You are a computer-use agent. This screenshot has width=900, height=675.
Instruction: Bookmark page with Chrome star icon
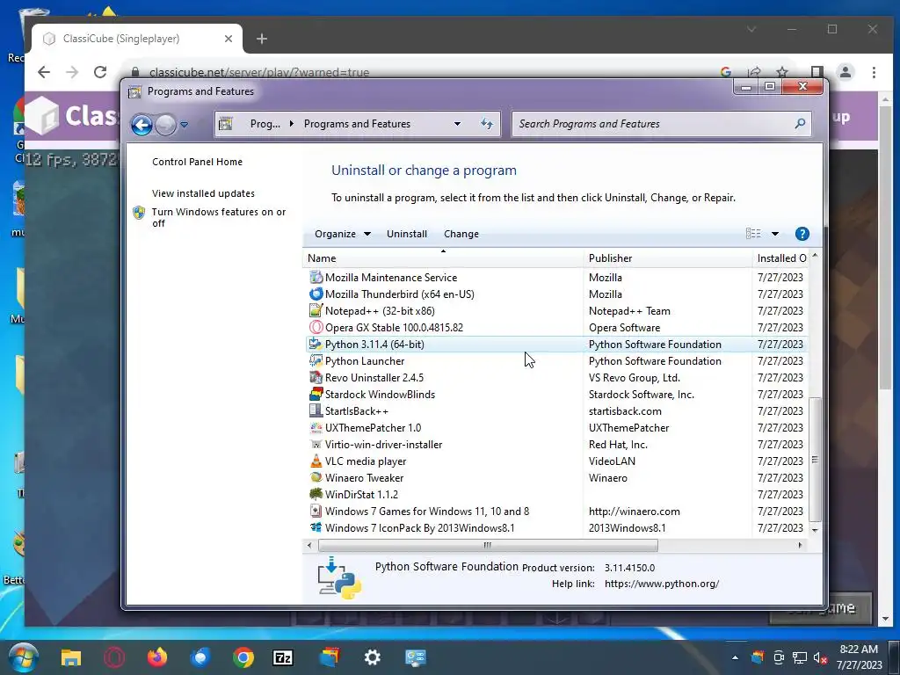[781, 72]
